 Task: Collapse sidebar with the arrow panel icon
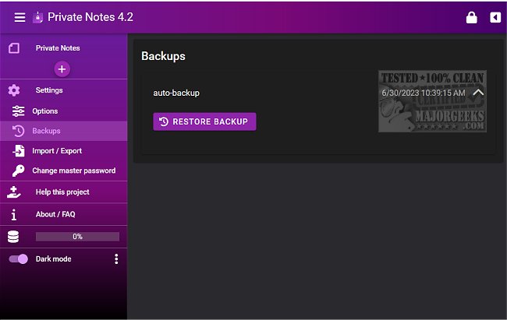tap(495, 17)
